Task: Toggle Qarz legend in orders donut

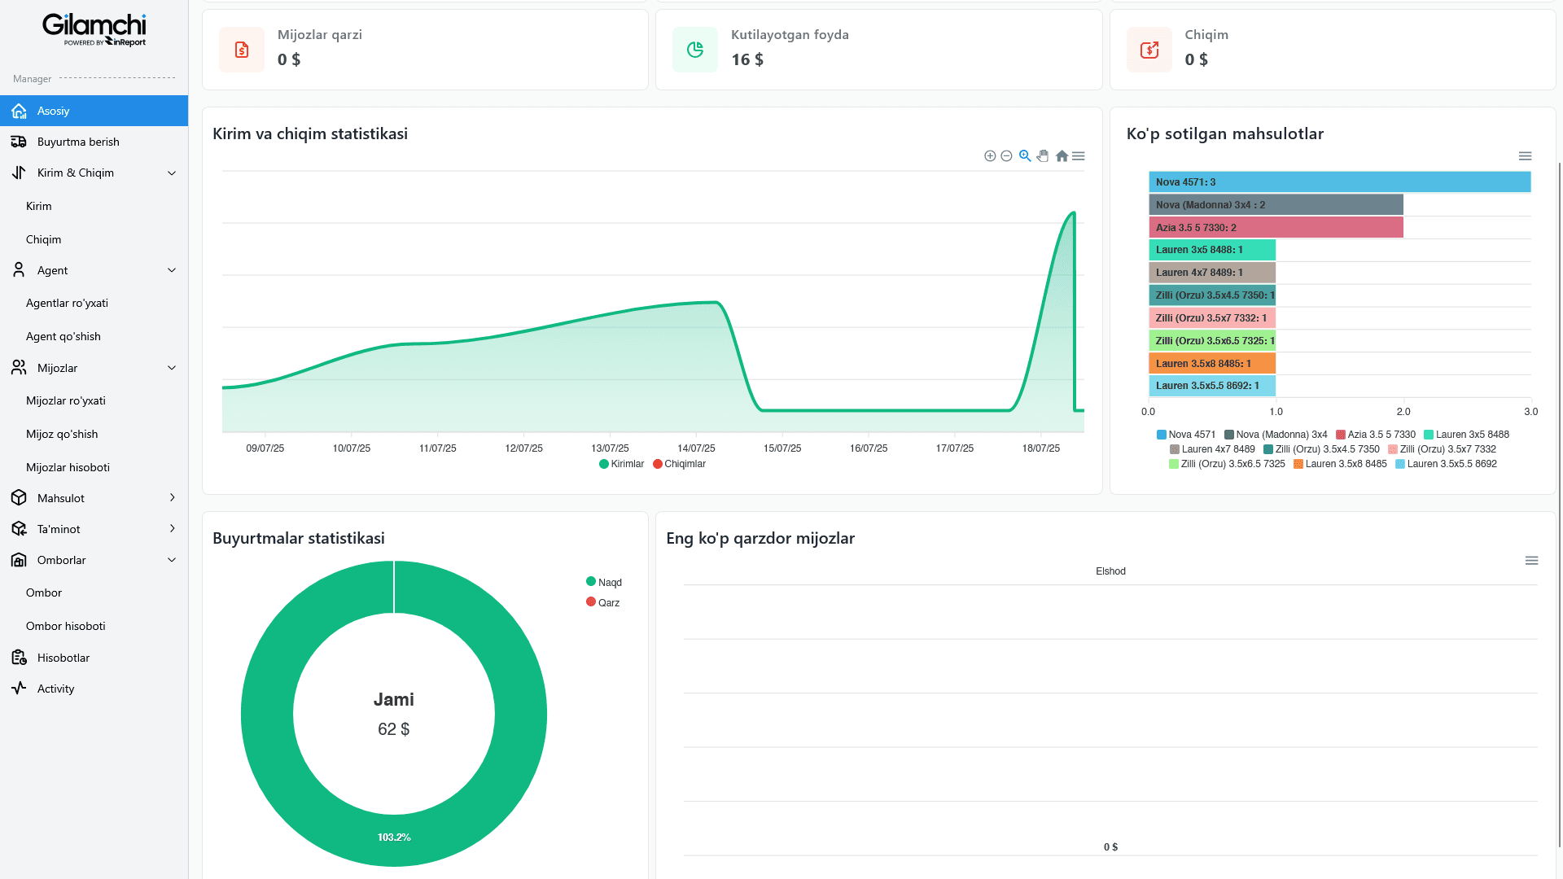Action: point(603,603)
